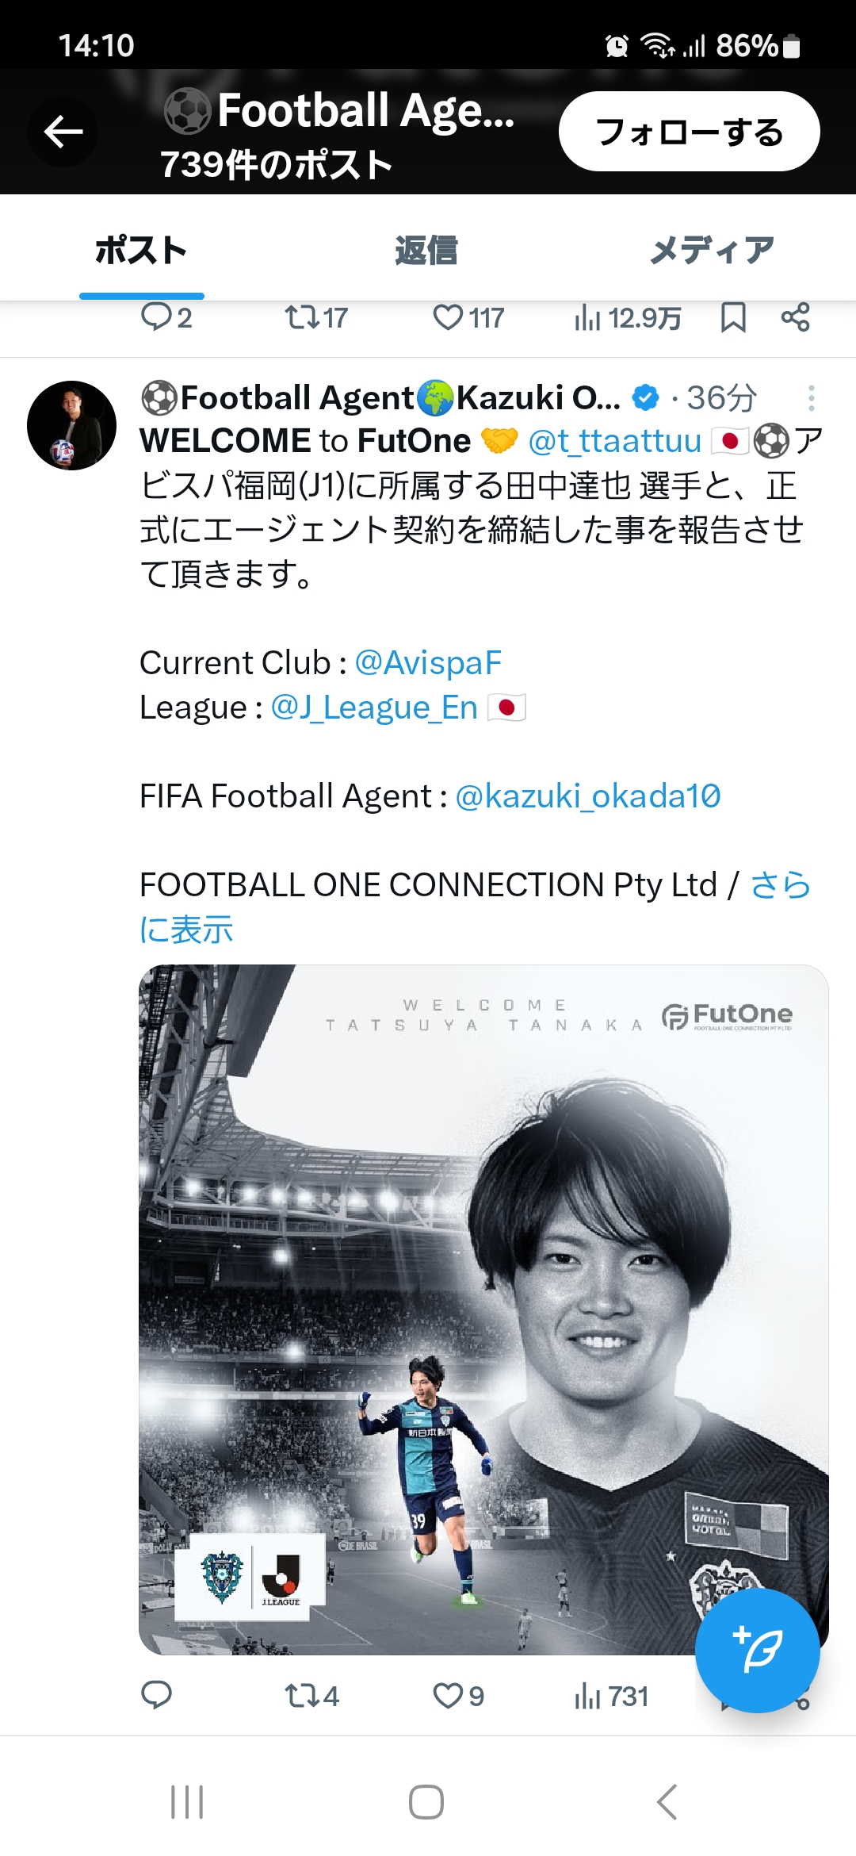
Task: Open Android recent apps button
Action: tap(187, 1802)
